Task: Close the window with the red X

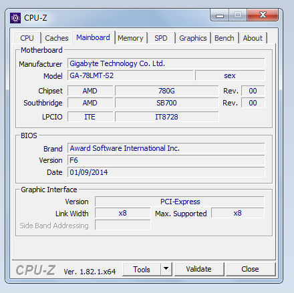Action: [x=263, y=15]
